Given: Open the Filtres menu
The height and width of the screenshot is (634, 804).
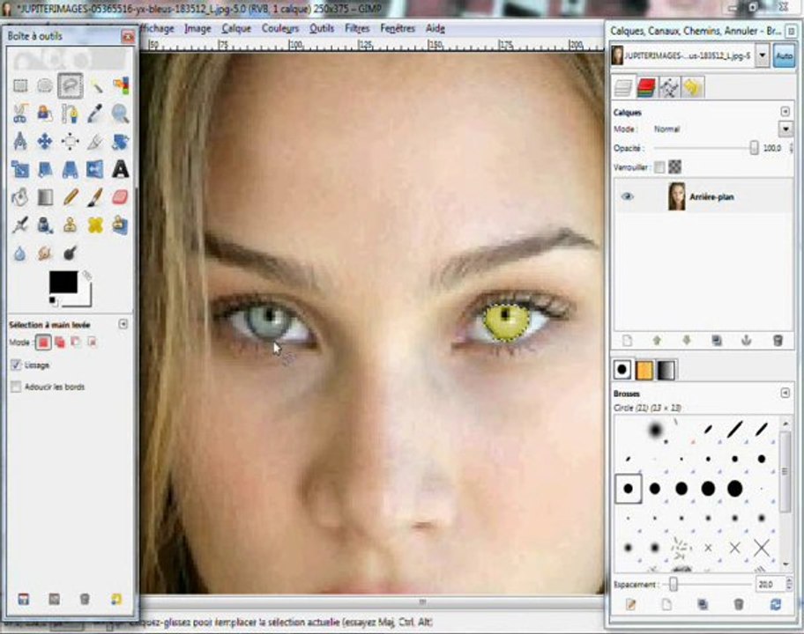Looking at the screenshot, I should point(357,29).
